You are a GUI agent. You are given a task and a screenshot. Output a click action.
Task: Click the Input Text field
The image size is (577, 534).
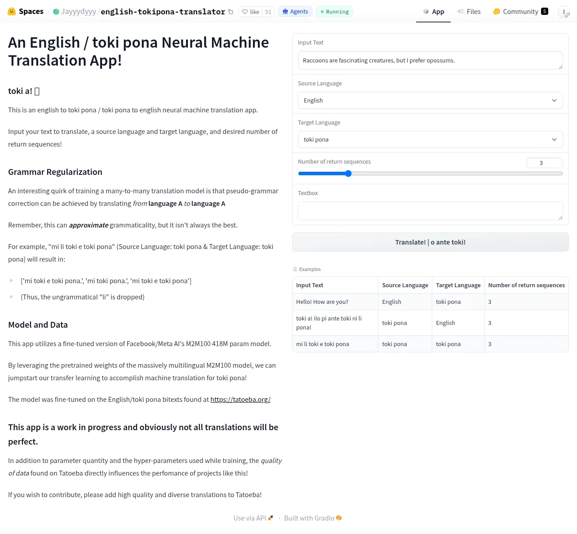430,60
